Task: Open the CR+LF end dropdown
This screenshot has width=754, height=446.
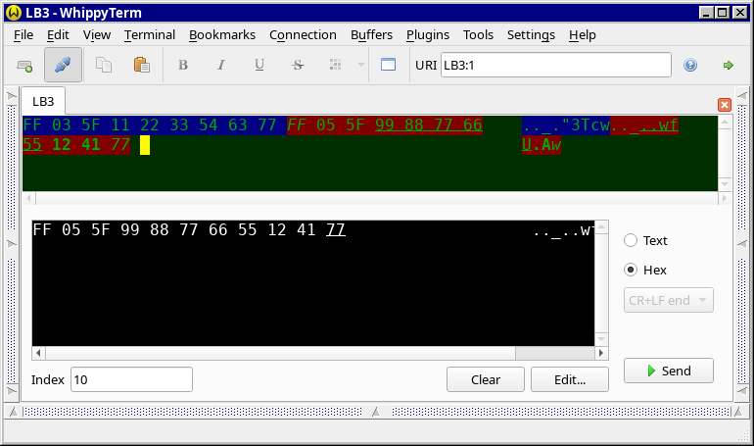Action: click(668, 300)
